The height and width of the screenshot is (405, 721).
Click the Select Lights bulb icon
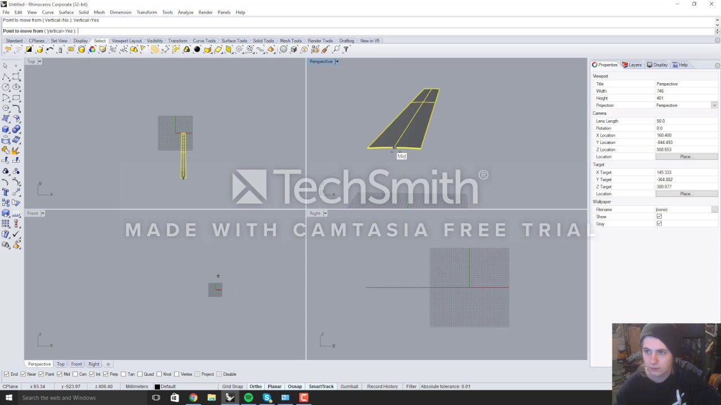click(x=304, y=49)
